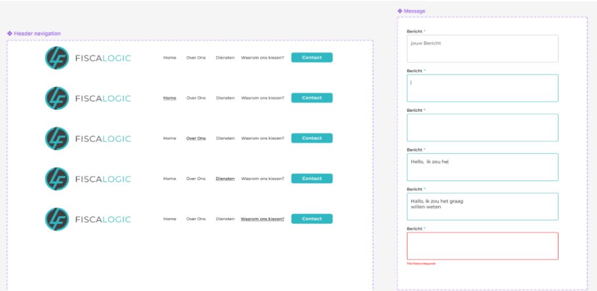This screenshot has width=597, height=291.
Task: Select the Message component set label
Action: point(415,11)
